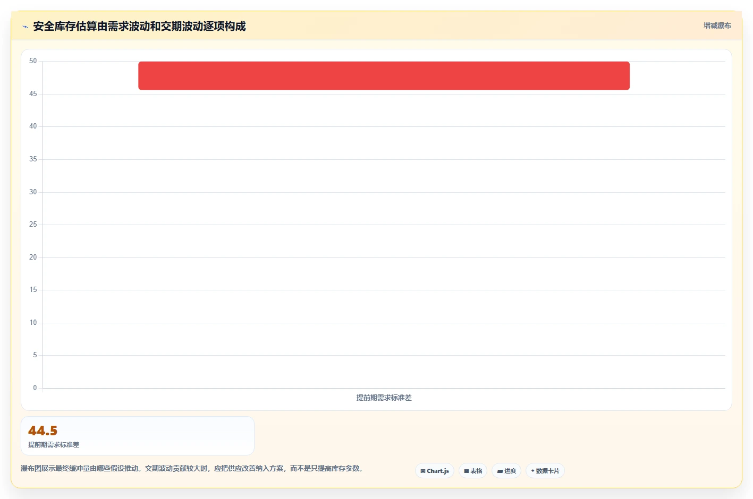Click the icon inside the 数据卡片 chip
The width and height of the screenshot is (753, 499).
(x=533, y=471)
